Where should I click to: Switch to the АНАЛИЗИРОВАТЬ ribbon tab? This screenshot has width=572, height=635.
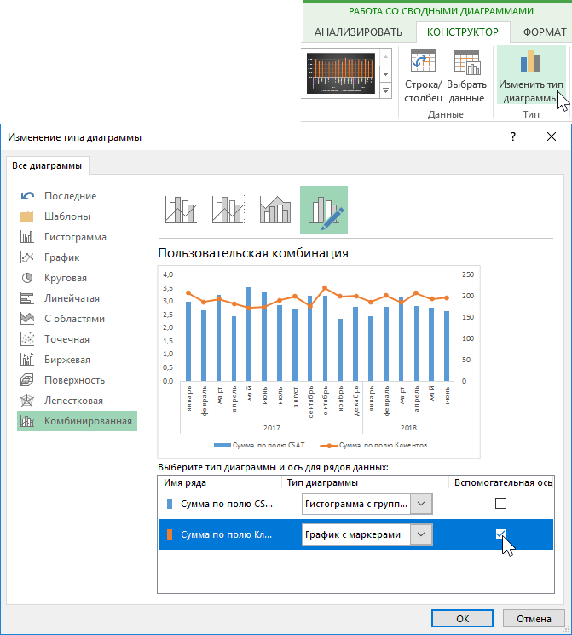[358, 32]
